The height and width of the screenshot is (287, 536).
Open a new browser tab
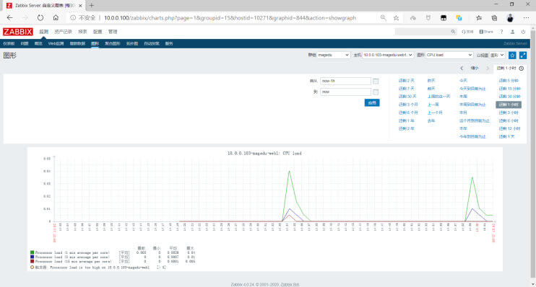[x=91, y=6]
